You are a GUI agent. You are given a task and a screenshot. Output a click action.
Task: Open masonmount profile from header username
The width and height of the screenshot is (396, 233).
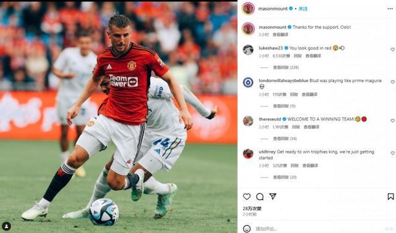pyautogui.click(x=273, y=9)
